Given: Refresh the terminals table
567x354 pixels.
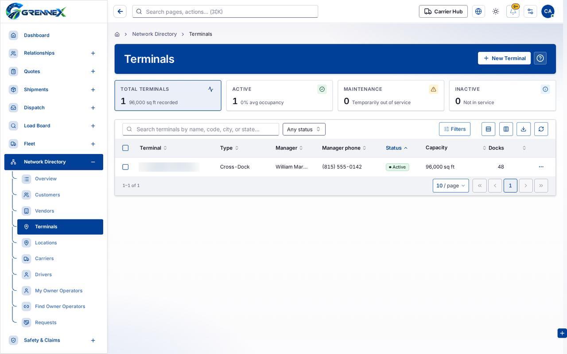Looking at the screenshot, I should pyautogui.click(x=541, y=129).
